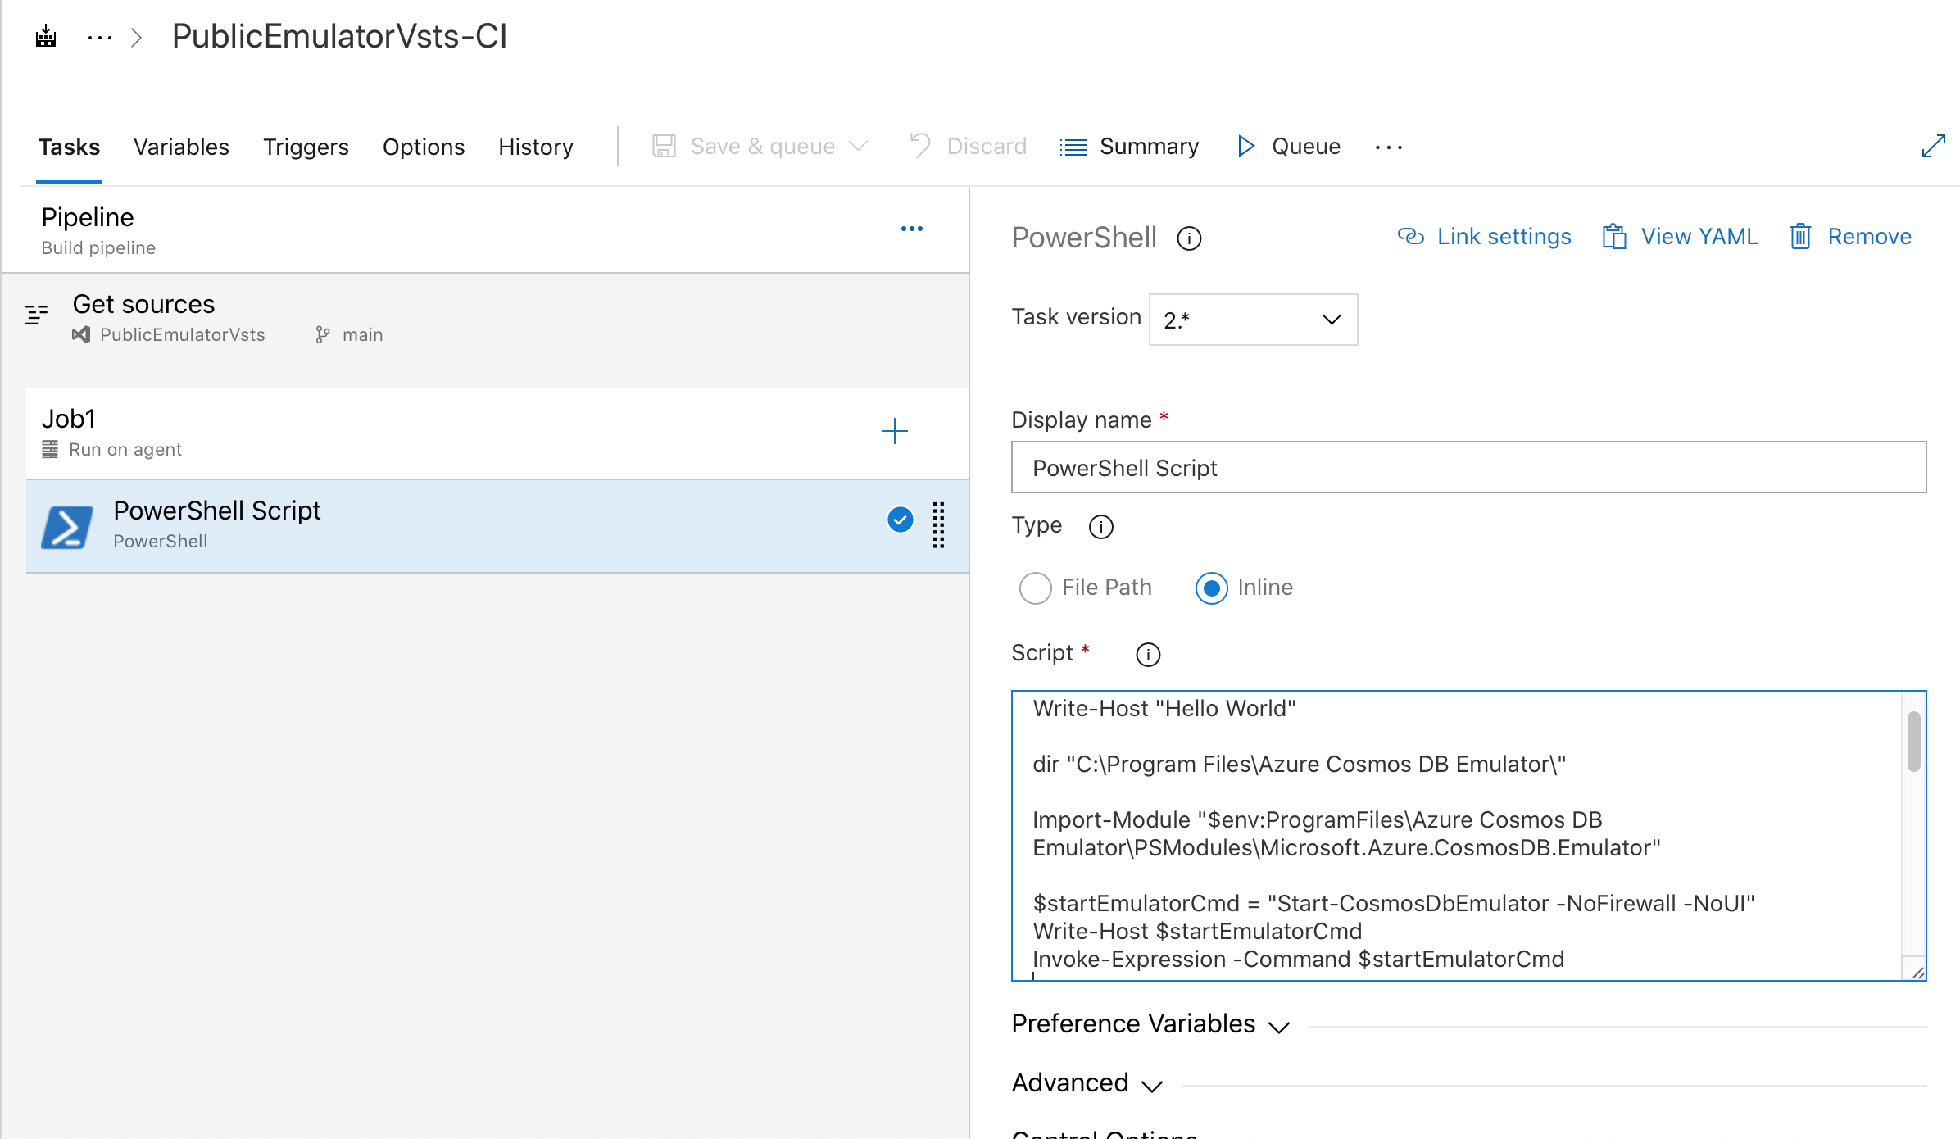Click the Link settings button
Screen dimensions: 1960x1139
1484,238
